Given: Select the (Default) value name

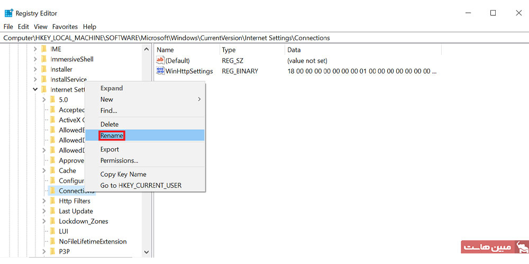Looking at the screenshot, I should tap(177, 61).
